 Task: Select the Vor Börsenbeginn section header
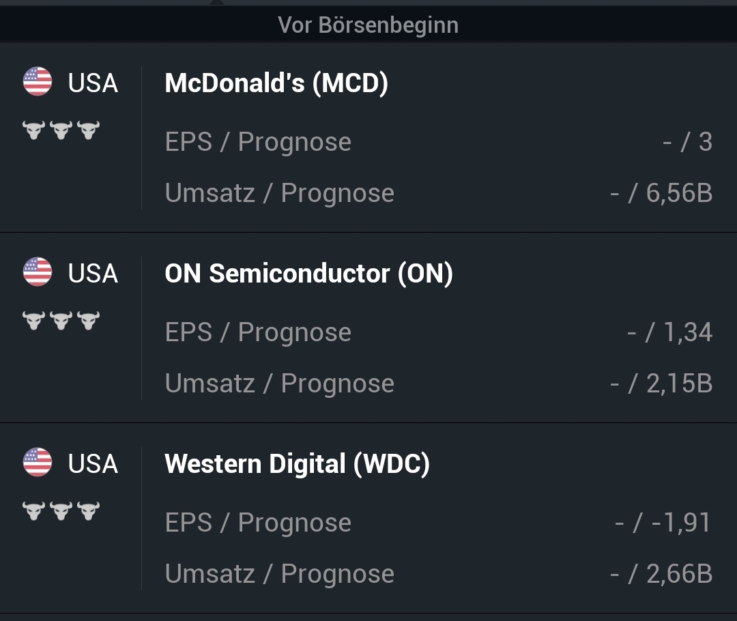pyautogui.click(x=368, y=25)
